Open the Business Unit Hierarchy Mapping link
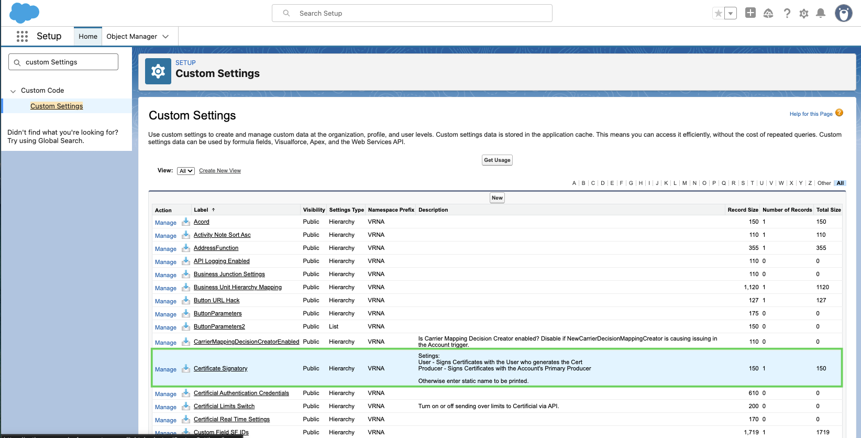The height and width of the screenshot is (438, 861). [238, 287]
